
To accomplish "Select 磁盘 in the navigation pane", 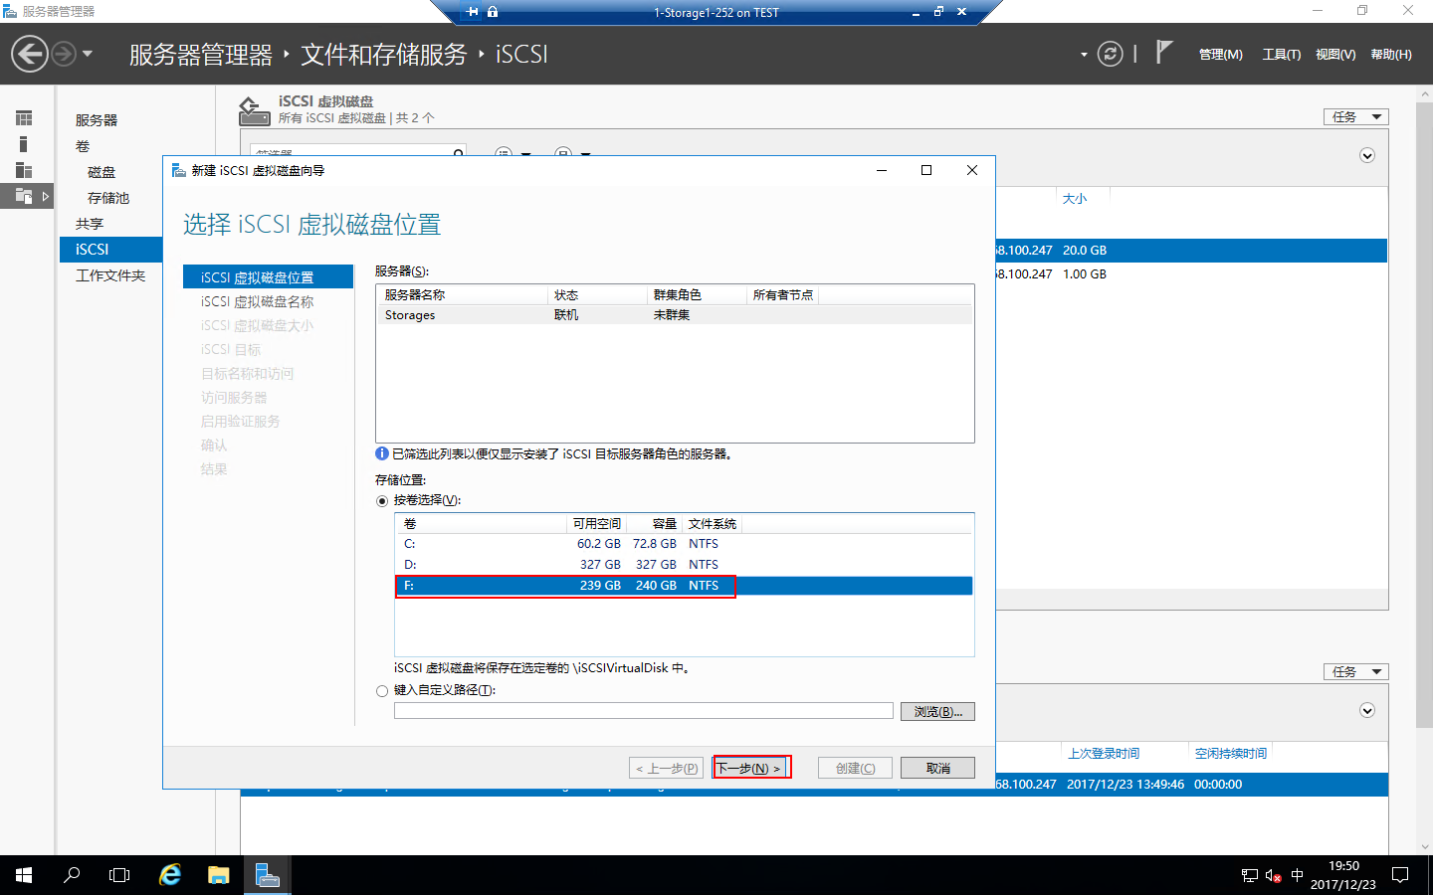I will [x=102, y=172].
